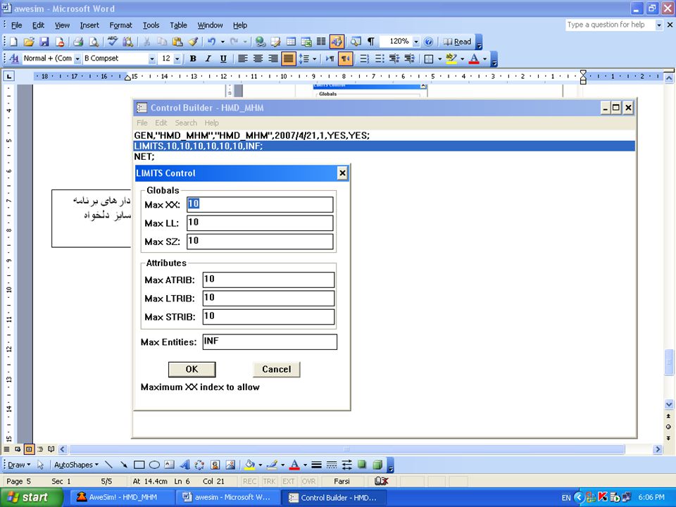The image size is (676, 507).
Task: Create a new blank document
Action: (13, 42)
